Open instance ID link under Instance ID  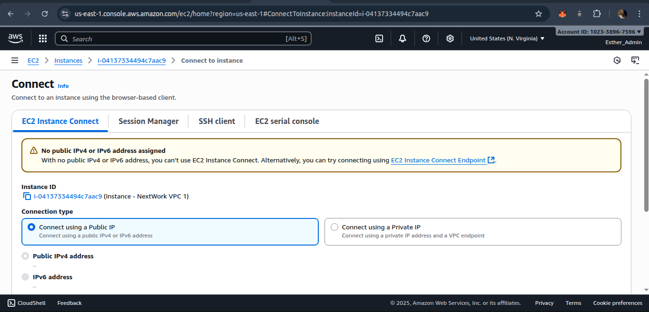click(x=68, y=196)
